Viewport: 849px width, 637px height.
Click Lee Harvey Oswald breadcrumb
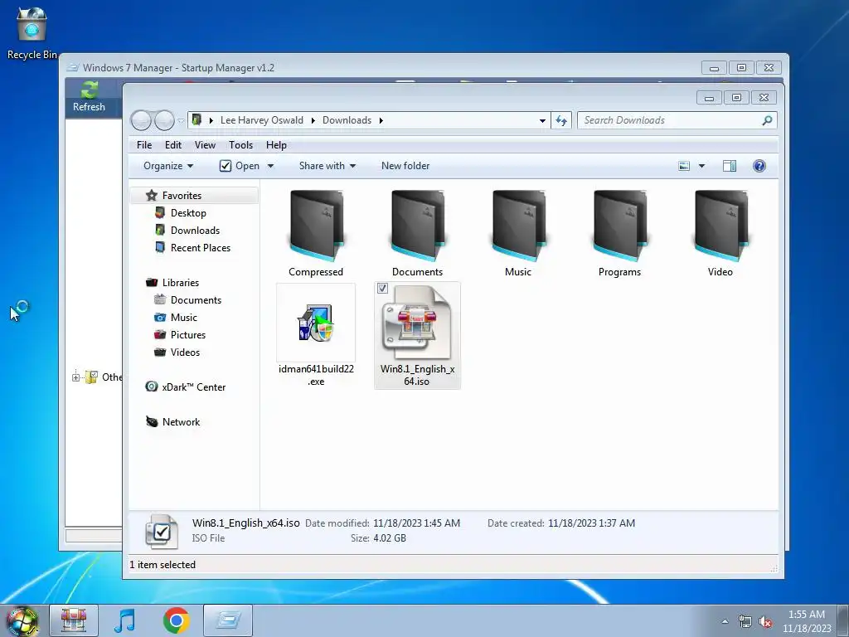pyautogui.click(x=261, y=120)
